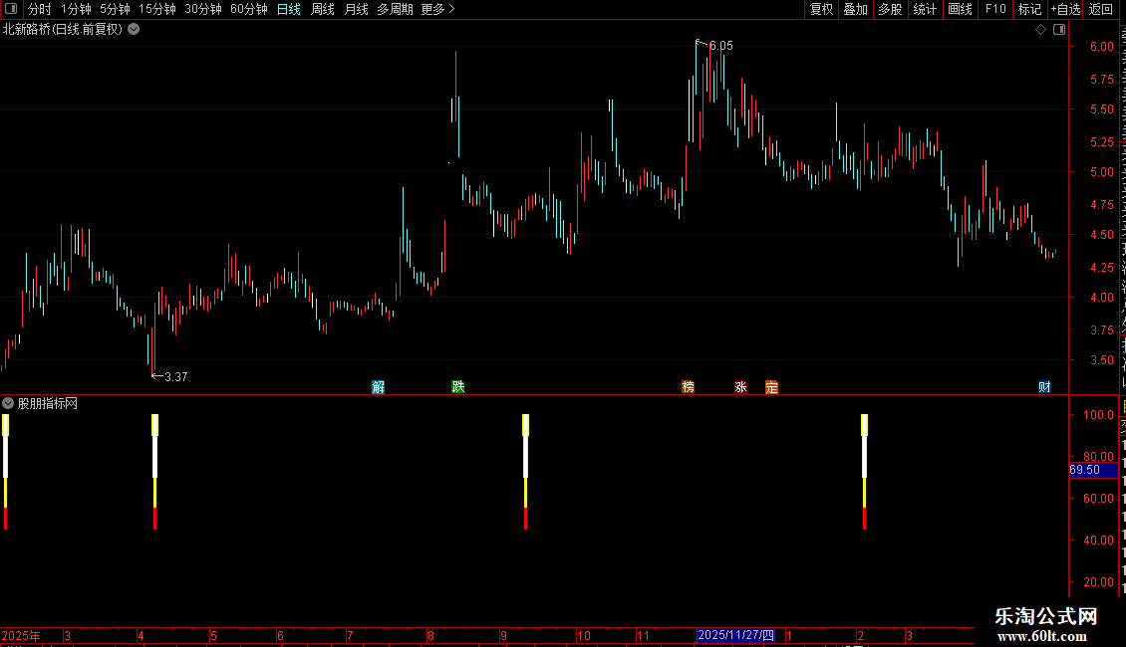Image resolution: width=1126 pixels, height=647 pixels.
Task: Click the 2025/11/27/四 date label
Action: (x=735, y=635)
